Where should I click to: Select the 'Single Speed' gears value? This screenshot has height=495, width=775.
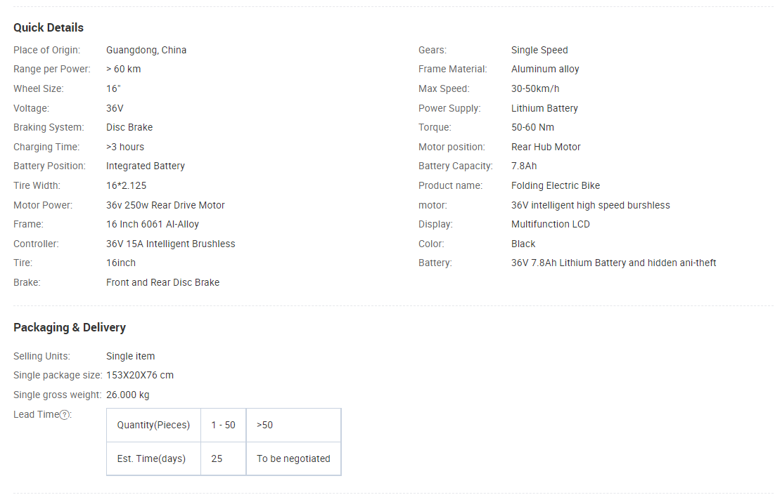[x=539, y=50]
